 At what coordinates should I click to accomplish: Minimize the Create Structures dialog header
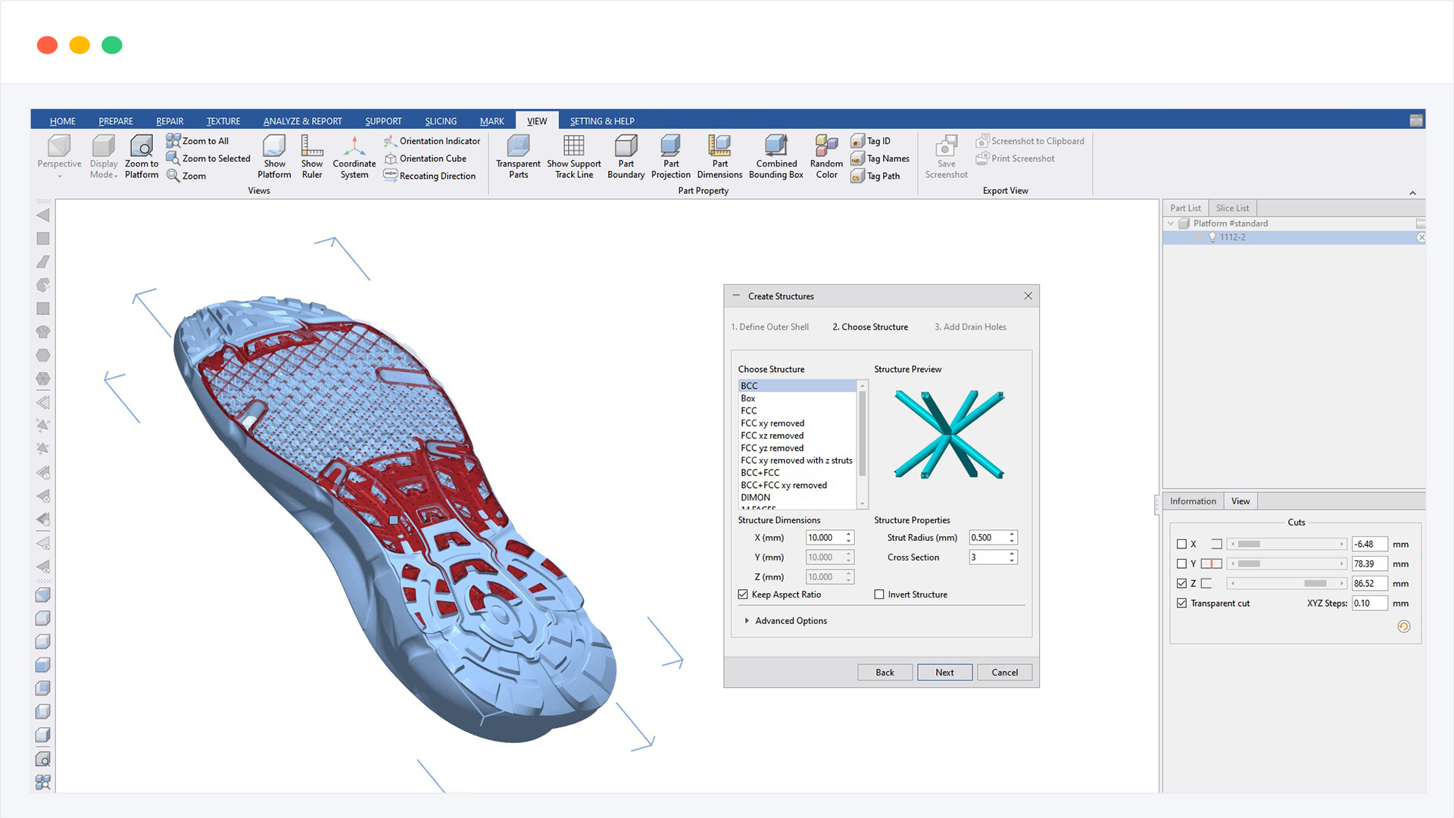736,295
